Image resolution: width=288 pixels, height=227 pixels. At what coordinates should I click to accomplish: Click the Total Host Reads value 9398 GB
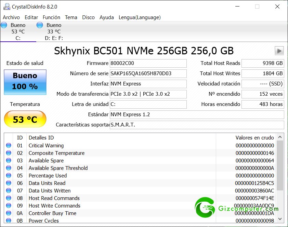coord(263,63)
